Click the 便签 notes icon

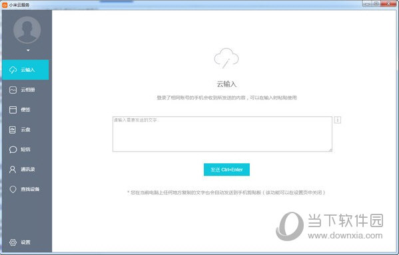[x=13, y=110]
